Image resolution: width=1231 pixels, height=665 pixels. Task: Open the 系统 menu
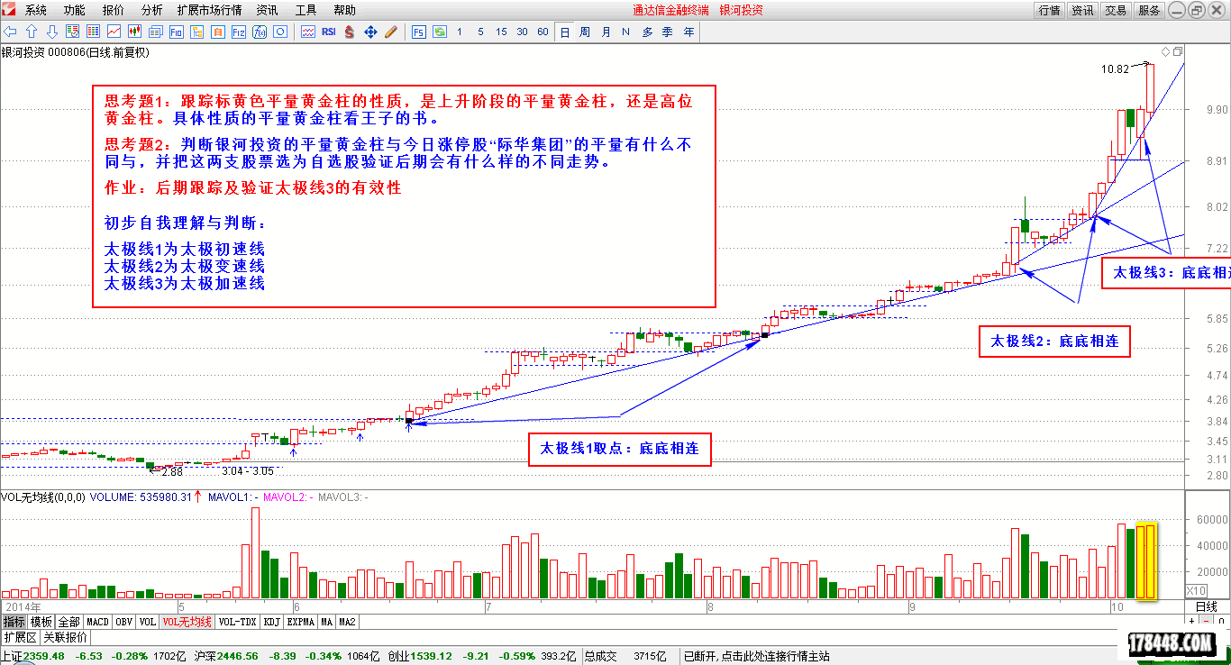[36, 10]
